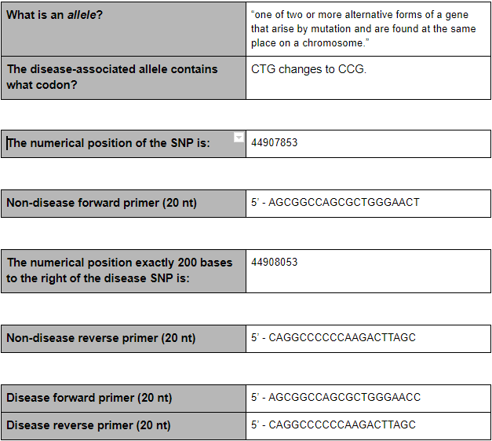Click the word 'chromosome' in the definition
492x441 pixels.
coord(333,43)
